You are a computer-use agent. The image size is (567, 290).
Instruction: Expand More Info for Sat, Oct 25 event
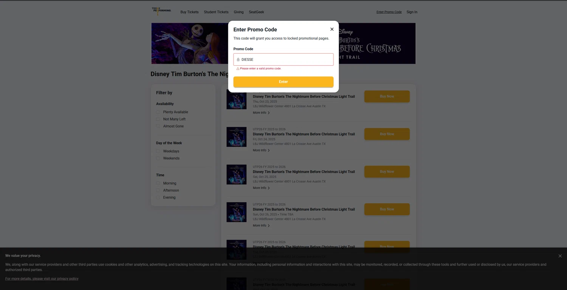click(x=261, y=188)
